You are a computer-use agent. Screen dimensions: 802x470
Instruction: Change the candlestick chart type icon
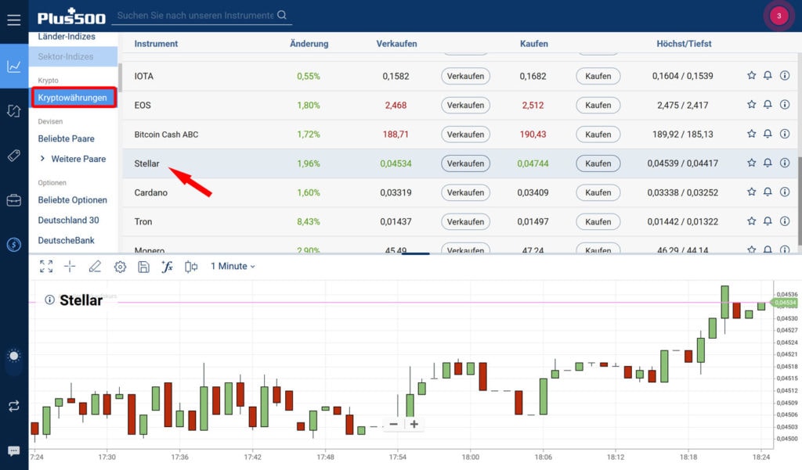190,266
